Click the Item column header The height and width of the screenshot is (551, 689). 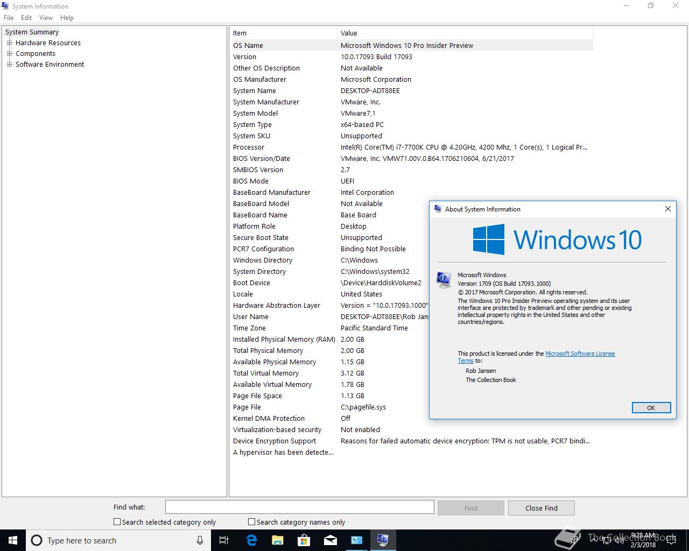pyautogui.click(x=284, y=33)
